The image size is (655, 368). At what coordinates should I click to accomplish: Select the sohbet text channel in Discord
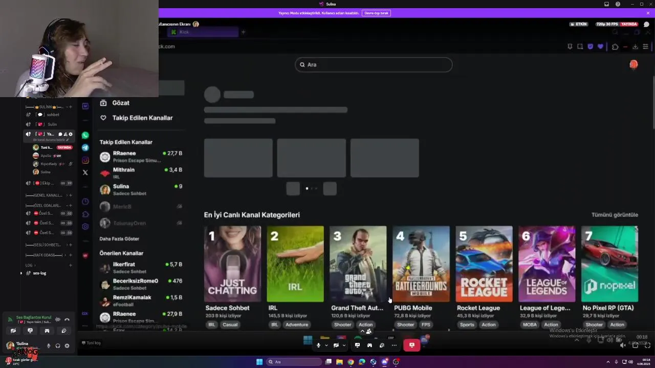[x=49, y=114]
